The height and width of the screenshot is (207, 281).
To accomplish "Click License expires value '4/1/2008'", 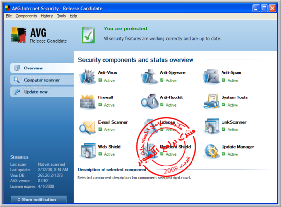I will [46, 186].
